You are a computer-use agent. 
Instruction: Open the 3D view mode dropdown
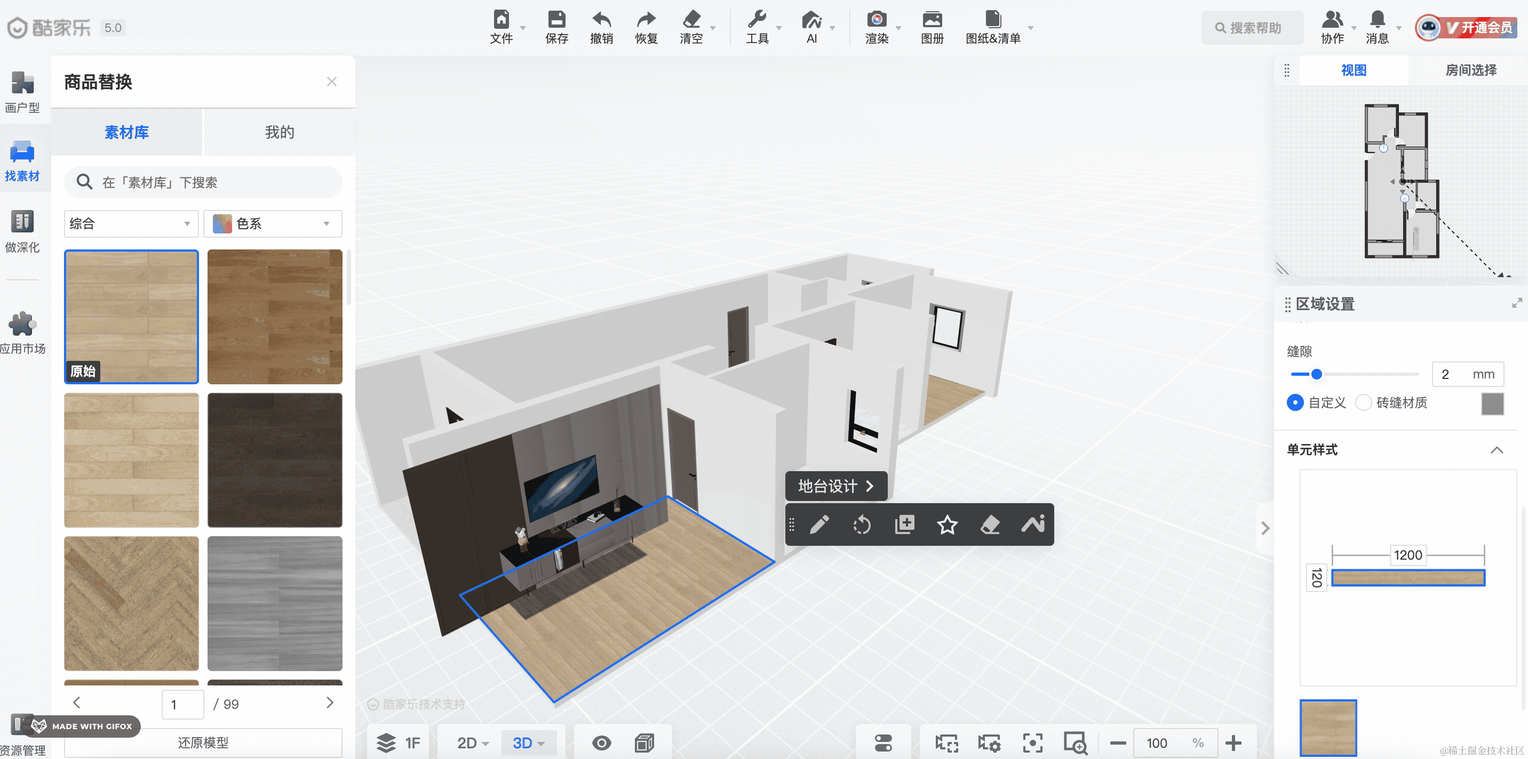(529, 743)
